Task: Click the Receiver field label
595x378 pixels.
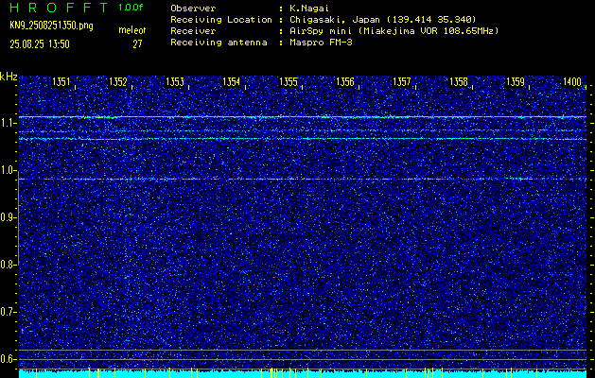Action: pyautogui.click(x=193, y=31)
